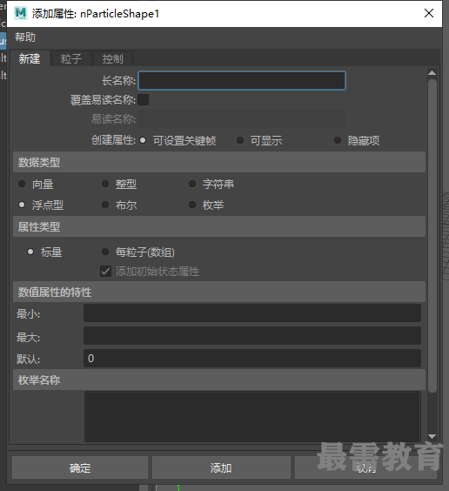Viewport: 449px width, 491px height.
Task: Click the vertical scrollbar thumb
Action: pos(432,235)
